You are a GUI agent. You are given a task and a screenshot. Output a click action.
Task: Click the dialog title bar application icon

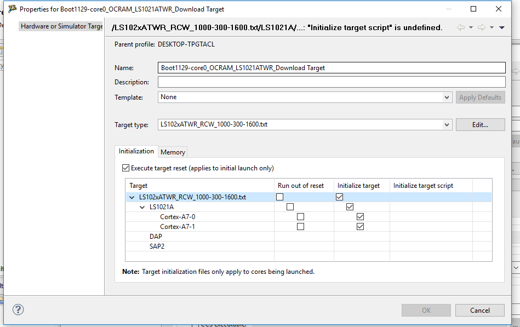12,9
